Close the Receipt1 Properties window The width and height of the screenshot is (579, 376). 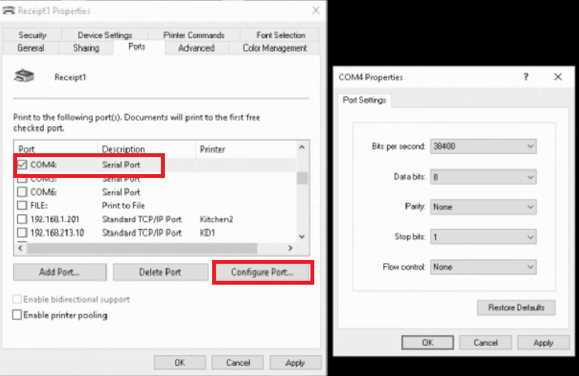pos(316,10)
